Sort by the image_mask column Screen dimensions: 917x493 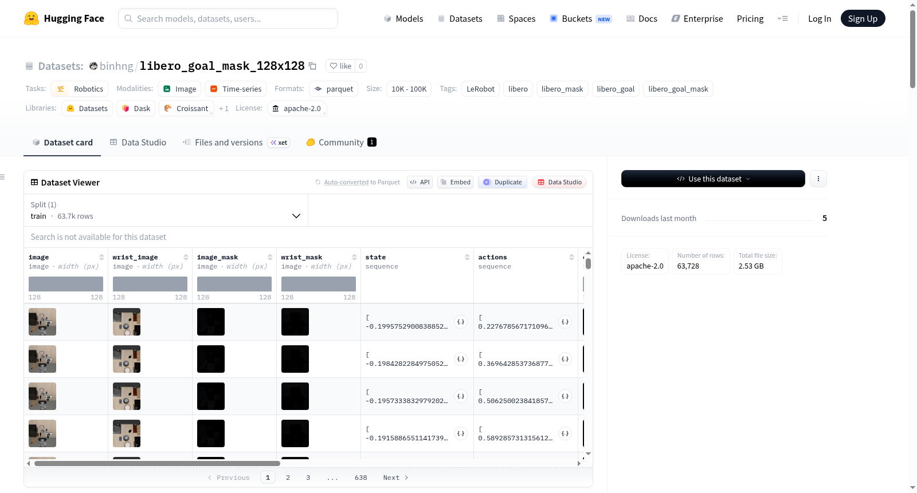coord(270,257)
